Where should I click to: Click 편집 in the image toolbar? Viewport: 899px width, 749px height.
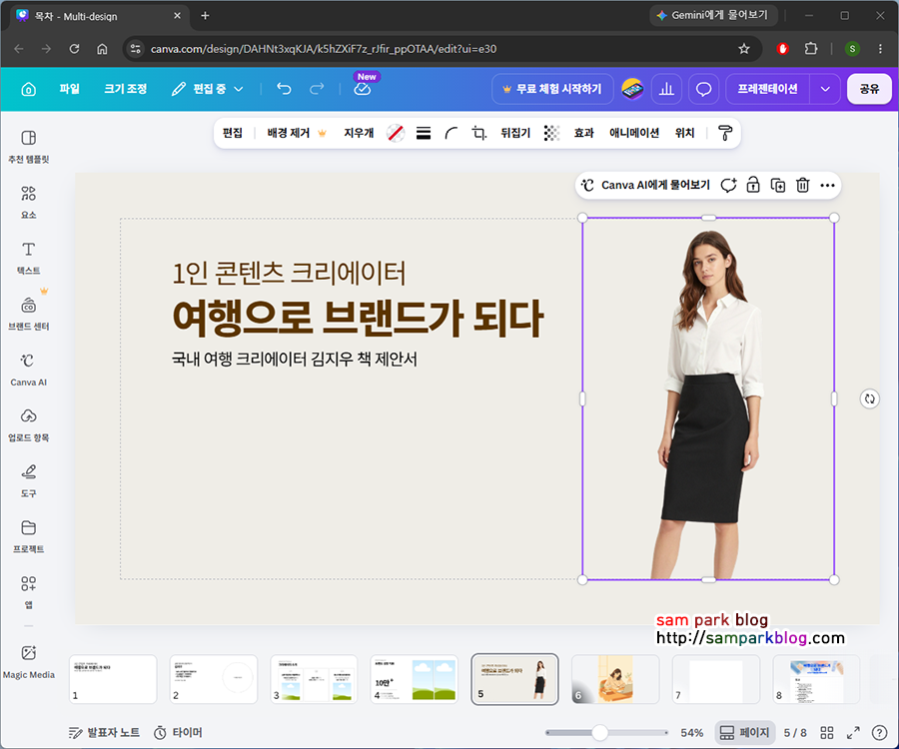tap(232, 133)
